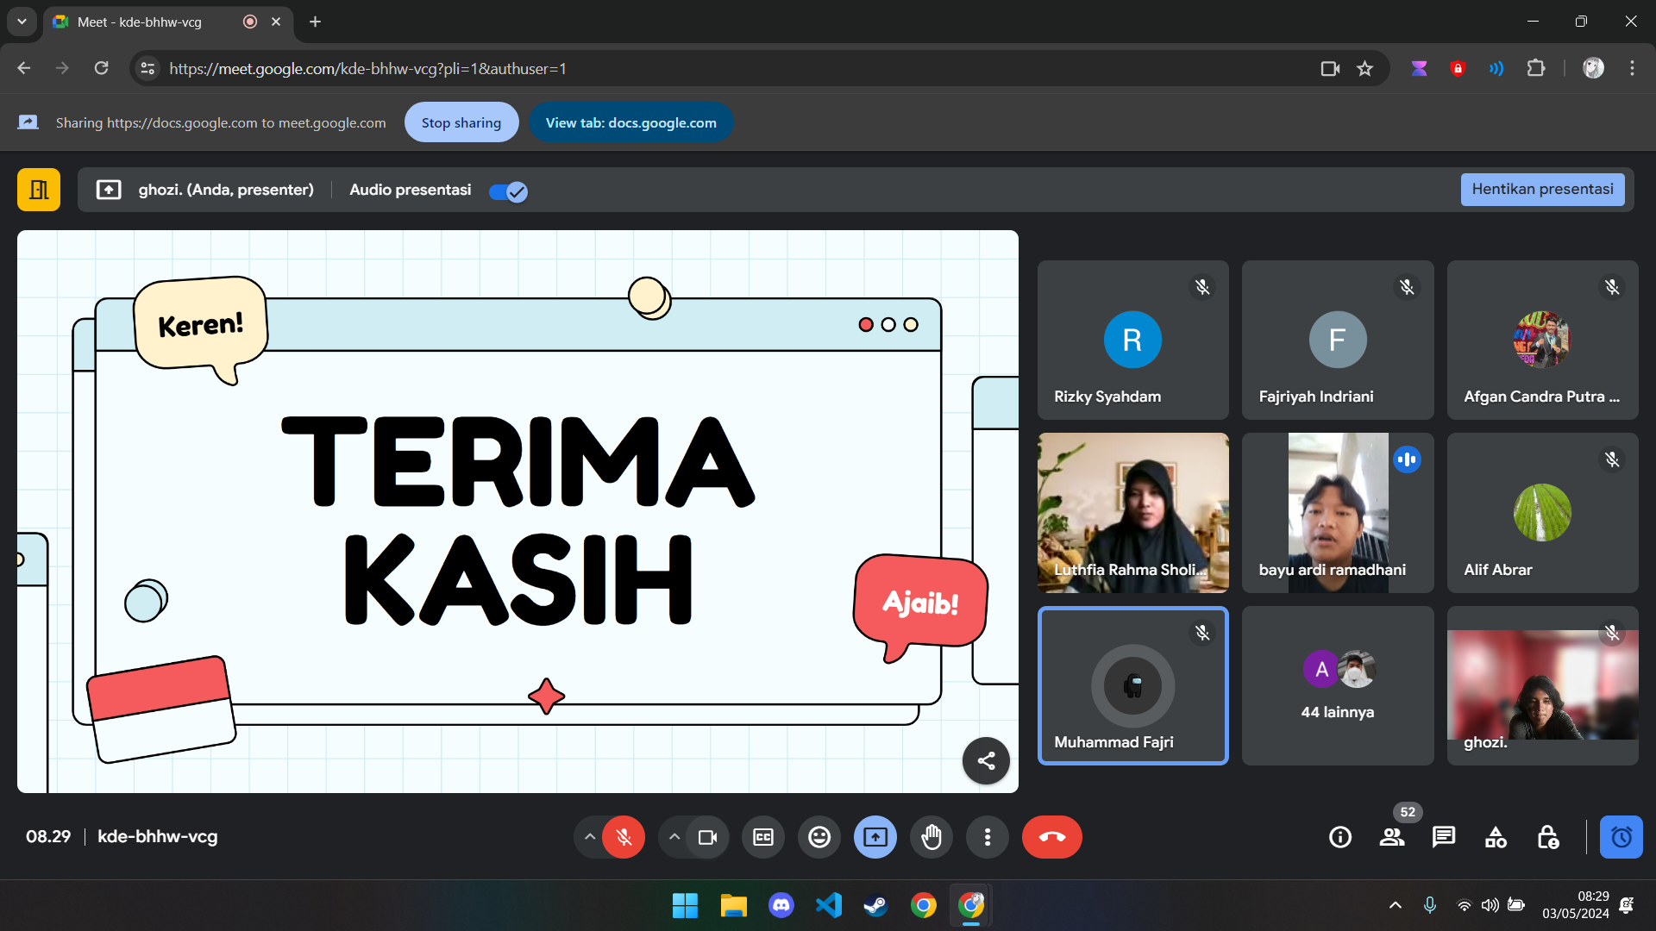Viewport: 1656px width, 931px height.
Task: Open the activities panel
Action: pos(1496,837)
